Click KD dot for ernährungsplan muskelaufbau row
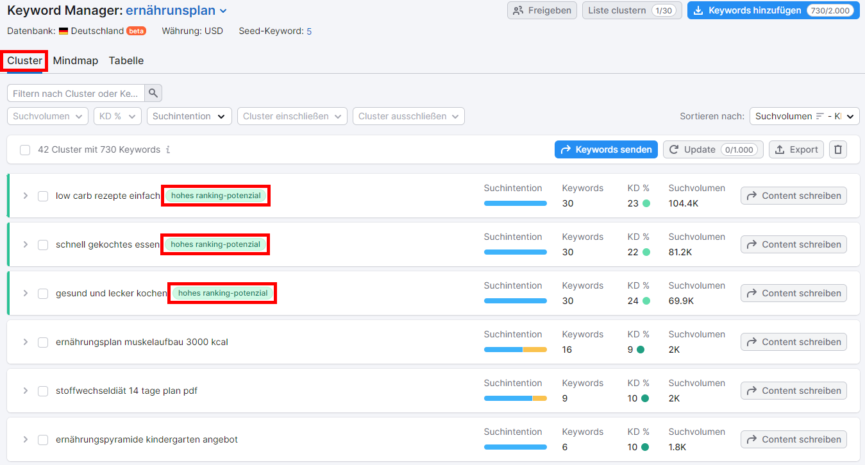 641,350
